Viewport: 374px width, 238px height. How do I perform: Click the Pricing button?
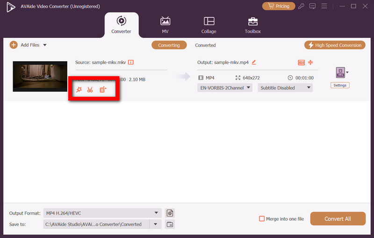pos(279,6)
